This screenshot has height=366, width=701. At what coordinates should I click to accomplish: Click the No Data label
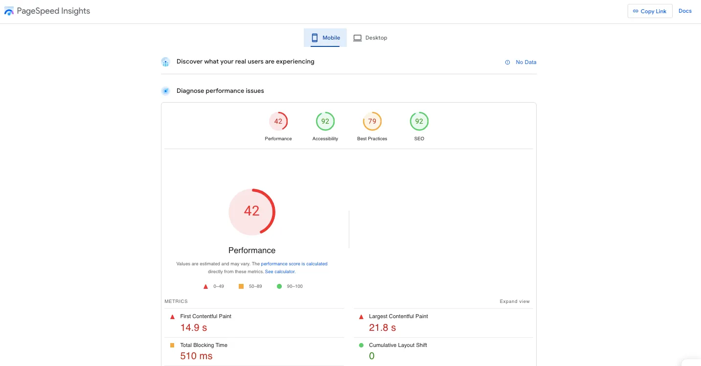pyautogui.click(x=526, y=62)
